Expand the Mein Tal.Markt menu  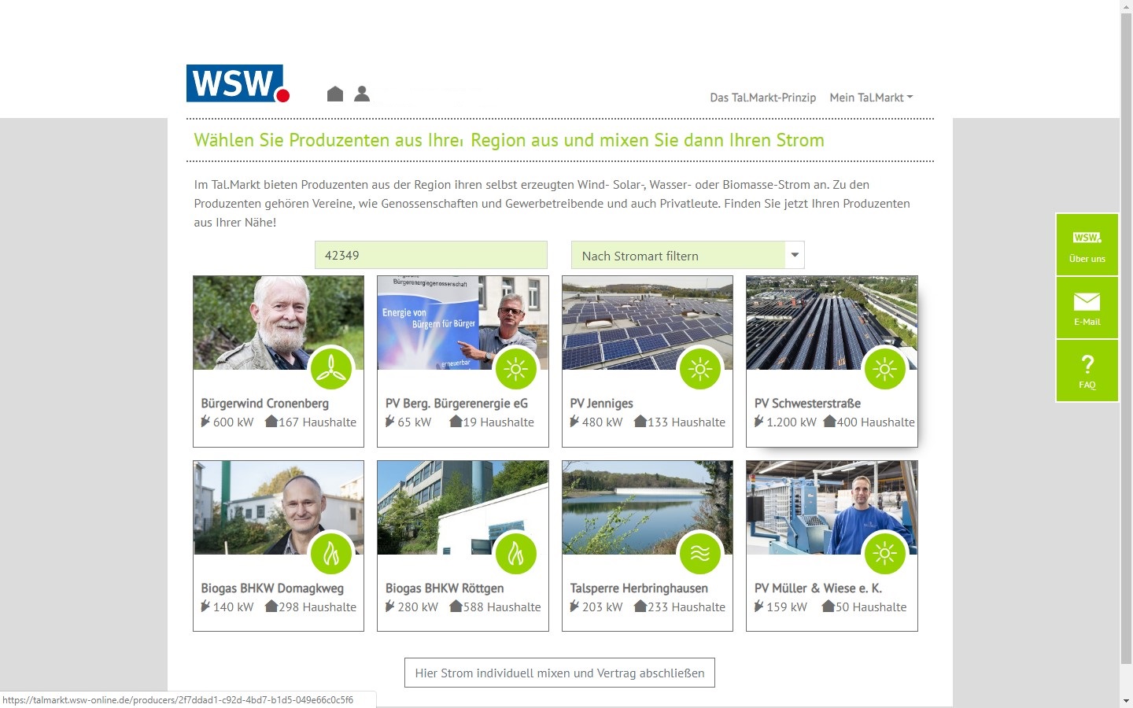click(870, 98)
